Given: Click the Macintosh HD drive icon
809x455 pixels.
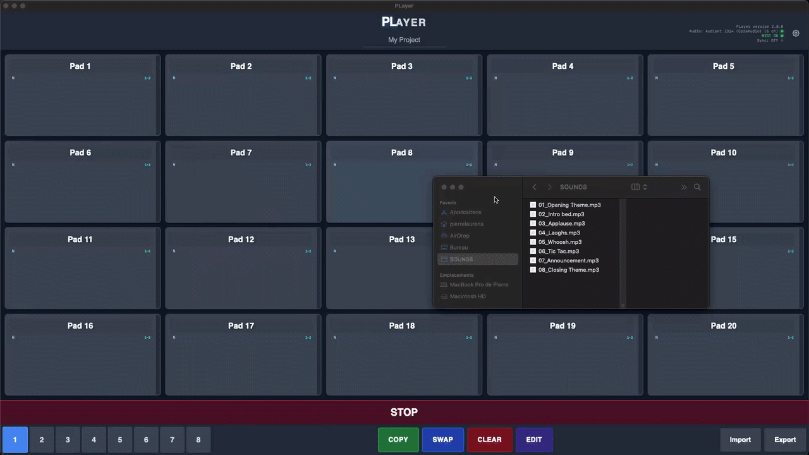Looking at the screenshot, I should pos(444,296).
